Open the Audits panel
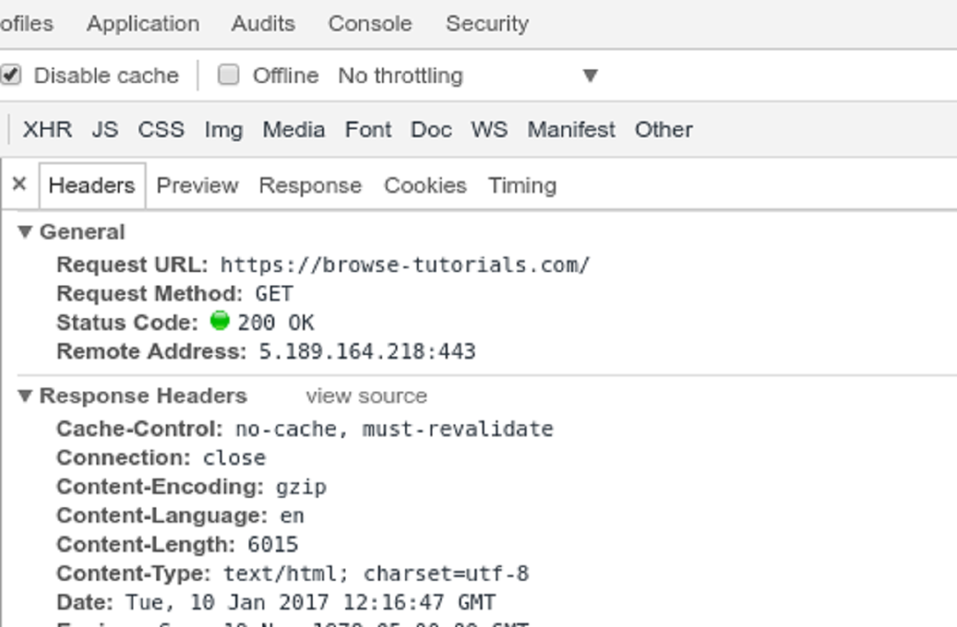 point(263,24)
